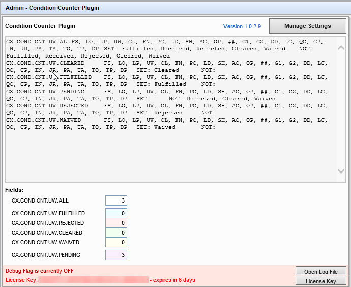Click the window title bar text
The width and height of the screenshot is (351, 287).
coord(52,8)
